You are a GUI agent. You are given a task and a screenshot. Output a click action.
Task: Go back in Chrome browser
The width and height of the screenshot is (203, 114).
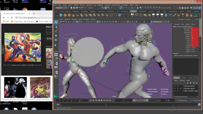point(4,17)
